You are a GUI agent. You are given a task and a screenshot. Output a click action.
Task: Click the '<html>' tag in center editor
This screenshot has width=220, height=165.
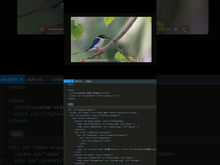pos(71,85)
